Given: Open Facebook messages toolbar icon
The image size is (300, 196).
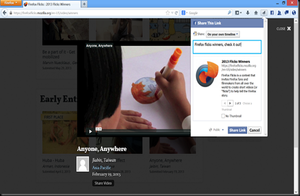Looking at the screenshot, I should [286, 13].
